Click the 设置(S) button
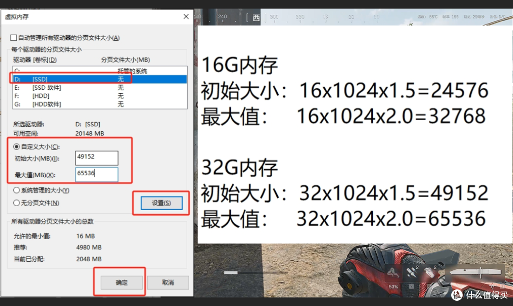The image size is (513, 306). (x=161, y=203)
